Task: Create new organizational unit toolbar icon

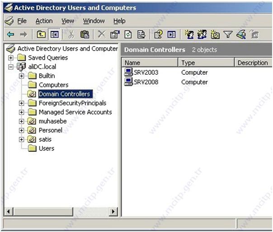Action: click(215, 34)
